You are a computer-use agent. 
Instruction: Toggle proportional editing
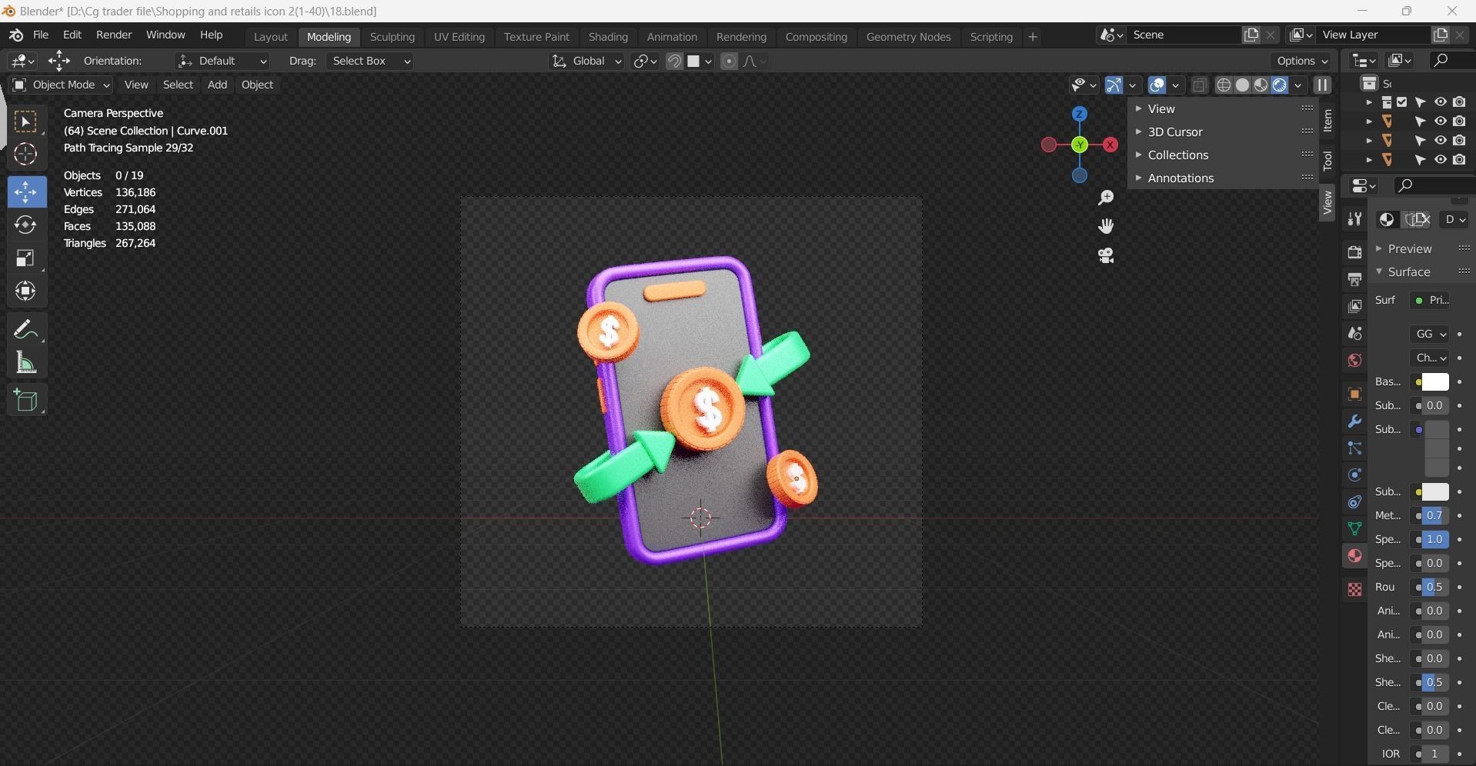[x=729, y=61]
